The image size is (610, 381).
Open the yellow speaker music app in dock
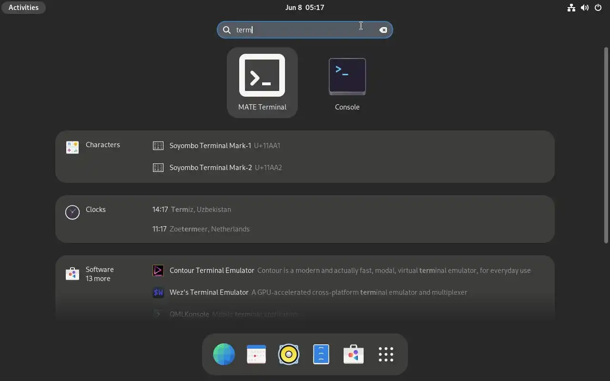tap(289, 354)
